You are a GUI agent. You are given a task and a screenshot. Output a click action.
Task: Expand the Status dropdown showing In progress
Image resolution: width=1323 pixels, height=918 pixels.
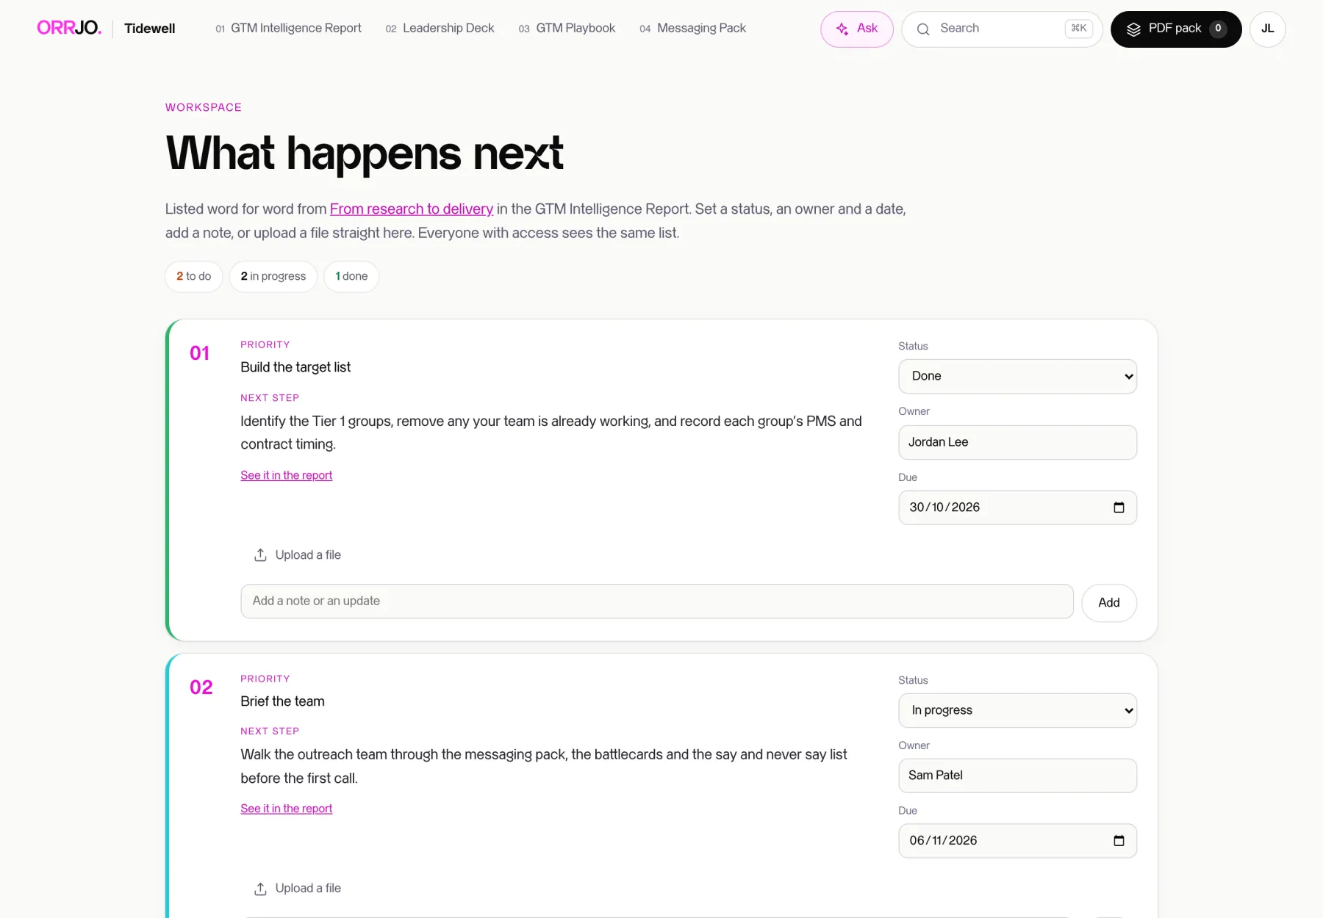click(1017, 710)
